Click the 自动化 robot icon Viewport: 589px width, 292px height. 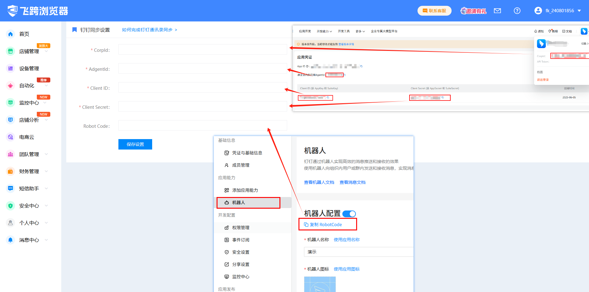pos(10,85)
